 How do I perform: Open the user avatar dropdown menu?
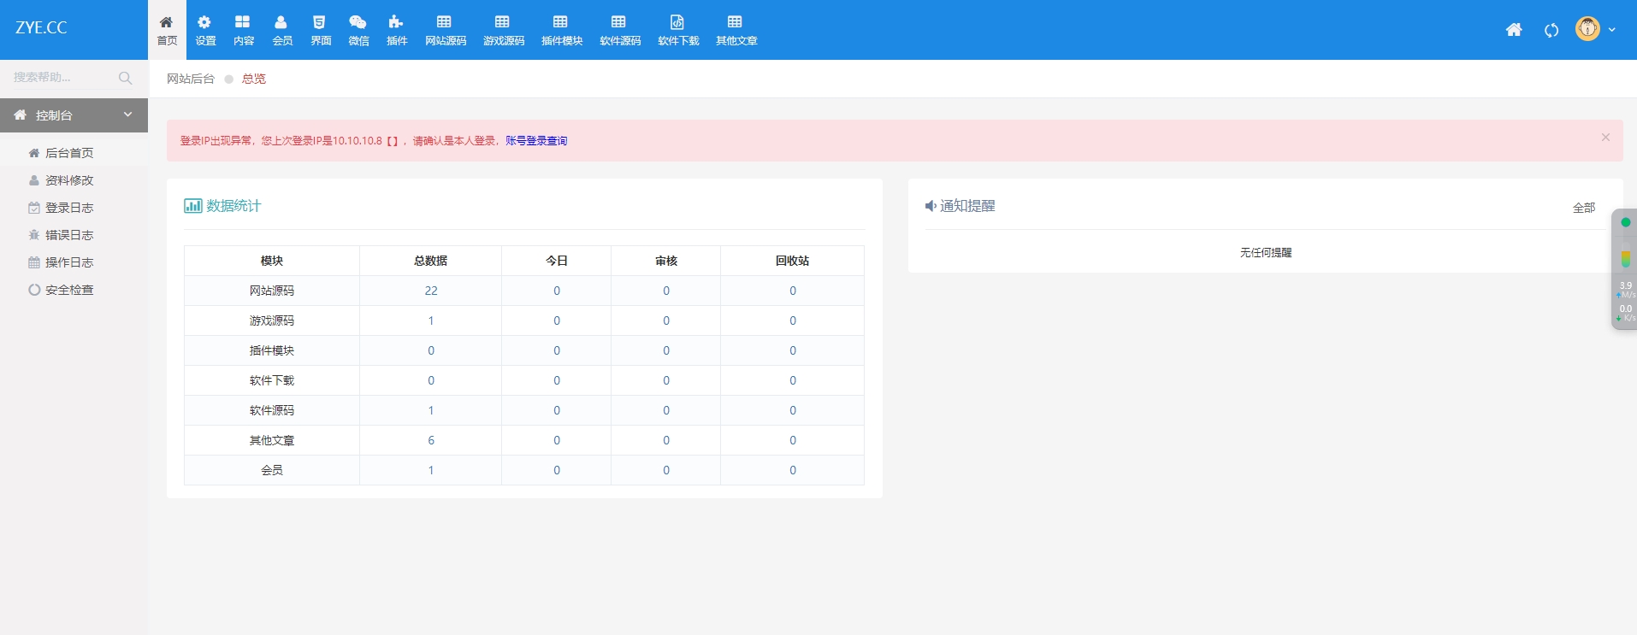coord(1596,29)
